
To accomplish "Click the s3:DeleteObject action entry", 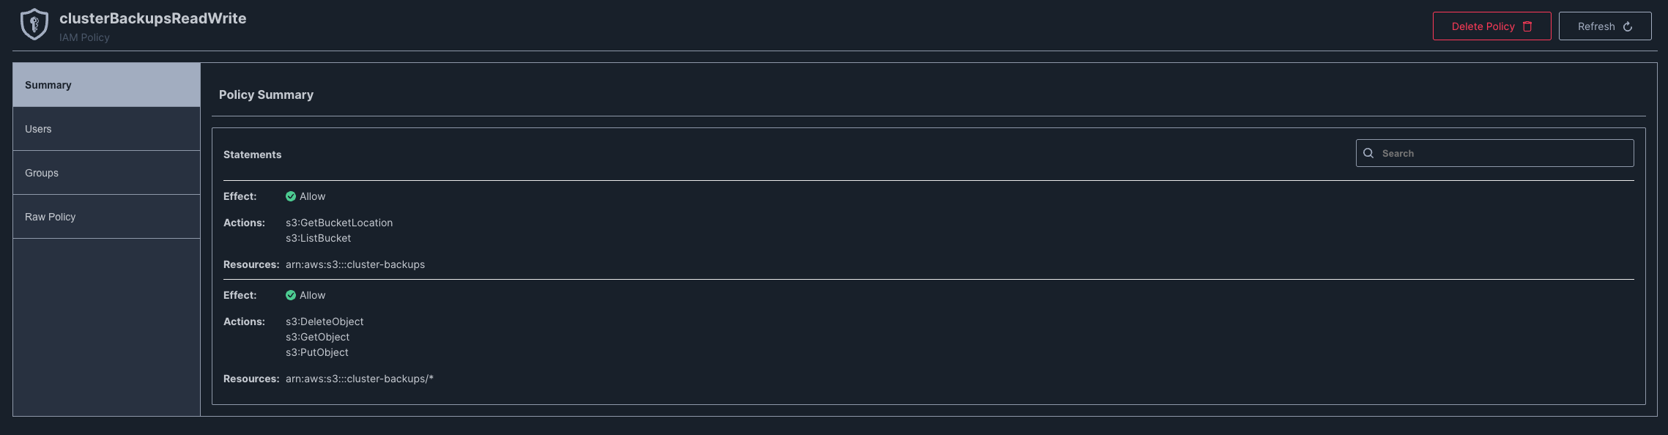I will 325,321.
